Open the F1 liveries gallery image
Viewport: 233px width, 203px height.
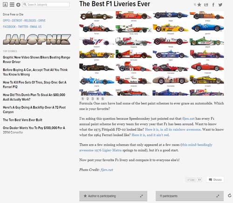(x=151, y=53)
